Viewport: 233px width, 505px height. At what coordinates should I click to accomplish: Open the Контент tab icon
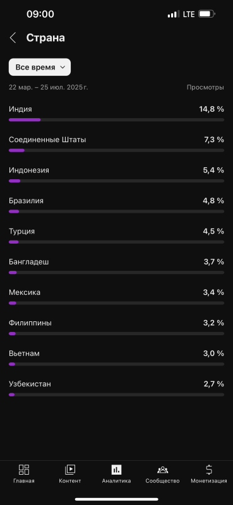click(70, 470)
